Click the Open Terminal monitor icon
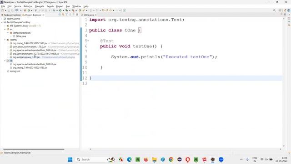Screen dimensions: 291x164 click(x=16, y=10)
